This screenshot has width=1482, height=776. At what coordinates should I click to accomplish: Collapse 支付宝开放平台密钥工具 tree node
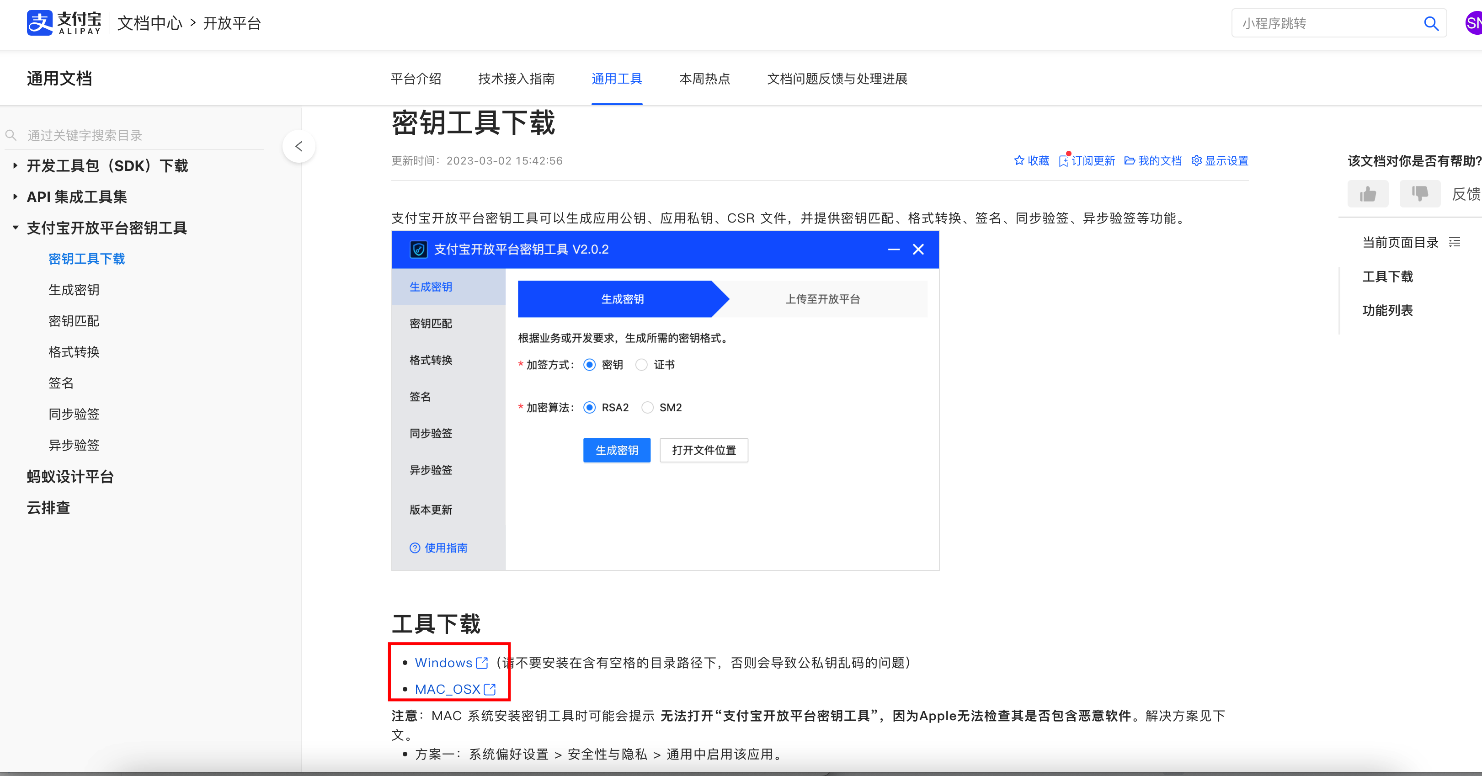click(x=15, y=228)
